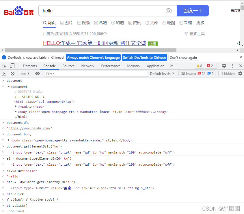Click the el.value="hello" console entry

click(x=22, y=171)
